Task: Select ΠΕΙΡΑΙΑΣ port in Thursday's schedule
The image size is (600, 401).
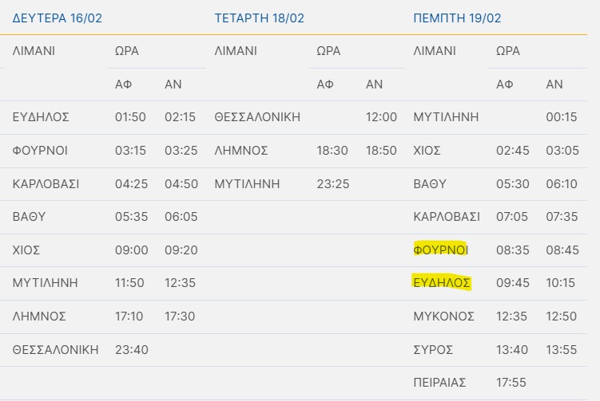Action: click(x=440, y=382)
